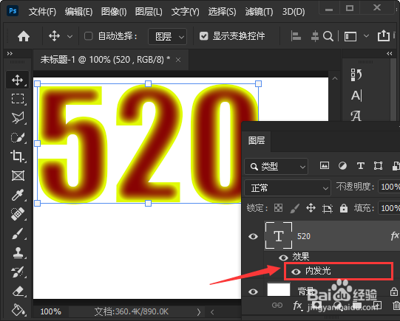The width and height of the screenshot is (400, 321).
Task: Open the 类型 layer filter dropdown
Action: click(277, 167)
